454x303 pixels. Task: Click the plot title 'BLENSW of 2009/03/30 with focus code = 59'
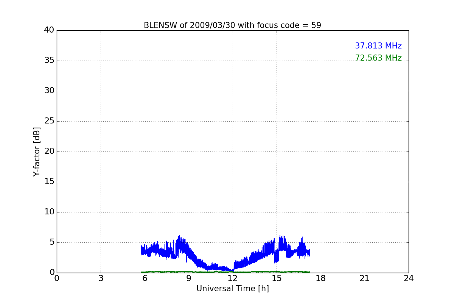pos(232,25)
